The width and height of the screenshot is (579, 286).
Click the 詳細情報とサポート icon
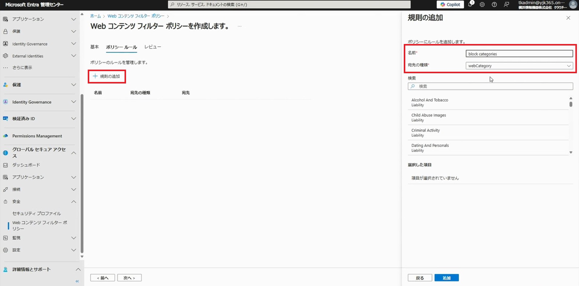[5, 269]
